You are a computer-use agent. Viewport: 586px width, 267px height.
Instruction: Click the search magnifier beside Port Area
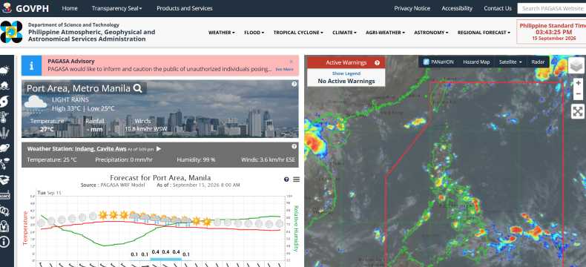pos(137,88)
